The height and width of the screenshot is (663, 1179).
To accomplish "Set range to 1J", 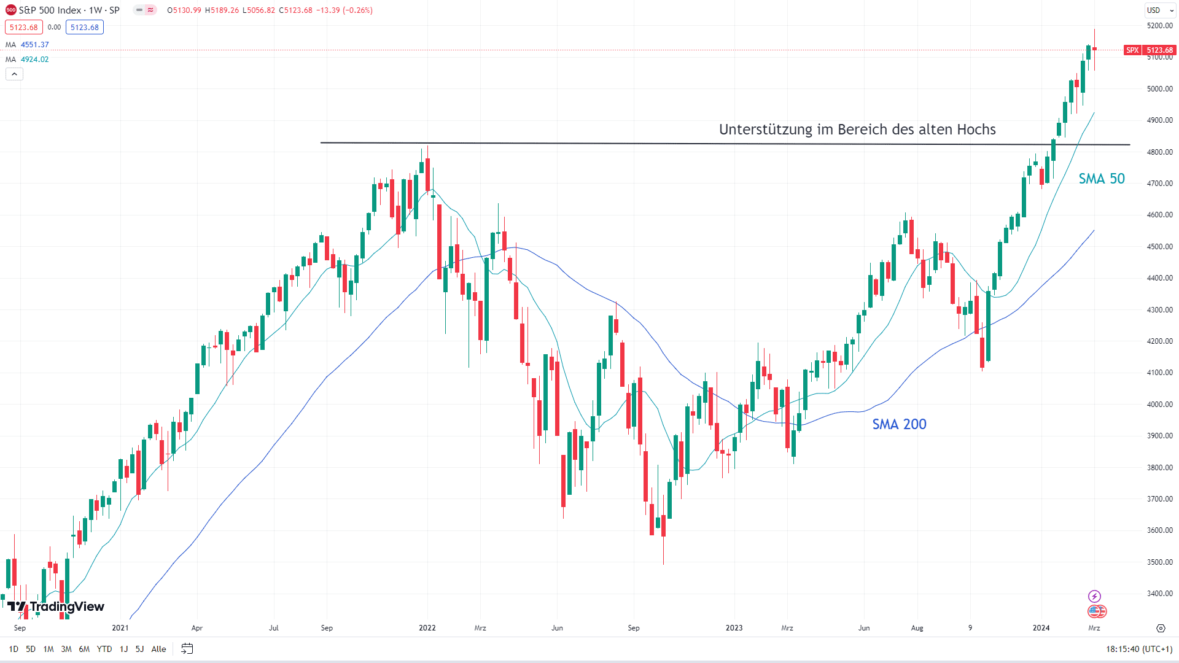I will [x=123, y=649].
